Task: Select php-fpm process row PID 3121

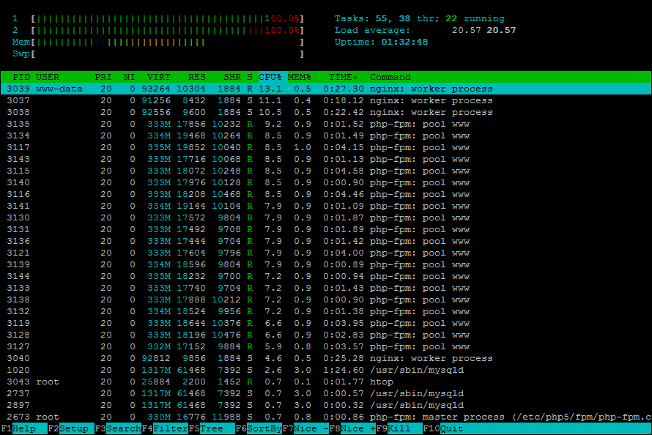Action: tap(326, 253)
